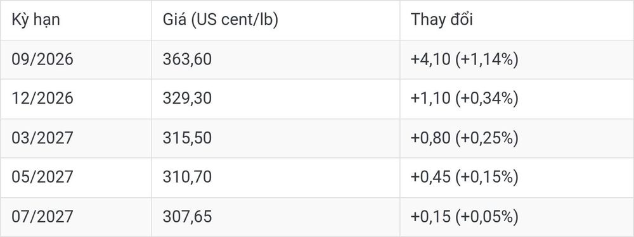
Task: Click the price value 310,70
Action: pyautogui.click(x=187, y=178)
